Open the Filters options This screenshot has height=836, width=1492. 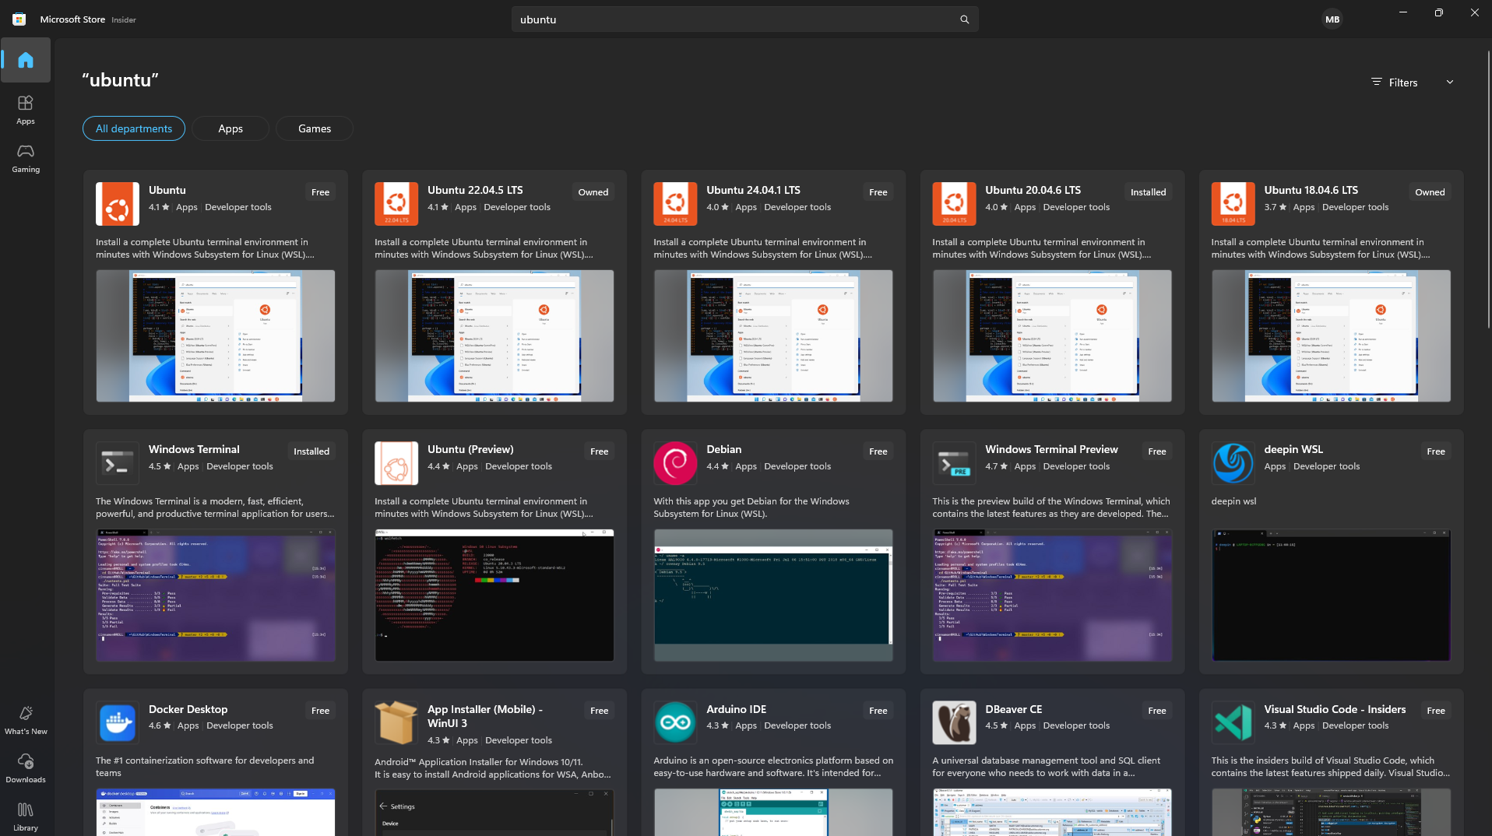[1395, 83]
